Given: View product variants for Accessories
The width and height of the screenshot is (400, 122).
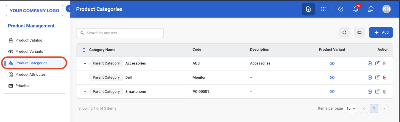Looking at the screenshot, I should tap(332, 63).
